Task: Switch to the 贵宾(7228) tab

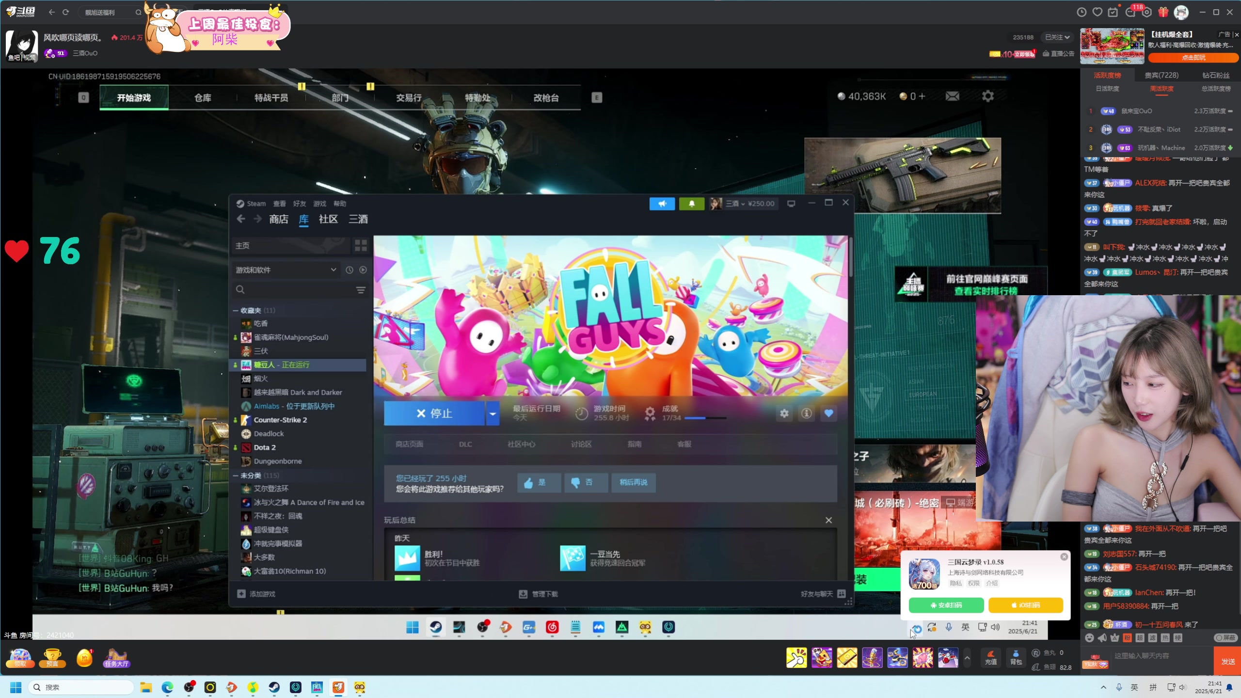Action: pyautogui.click(x=1161, y=75)
